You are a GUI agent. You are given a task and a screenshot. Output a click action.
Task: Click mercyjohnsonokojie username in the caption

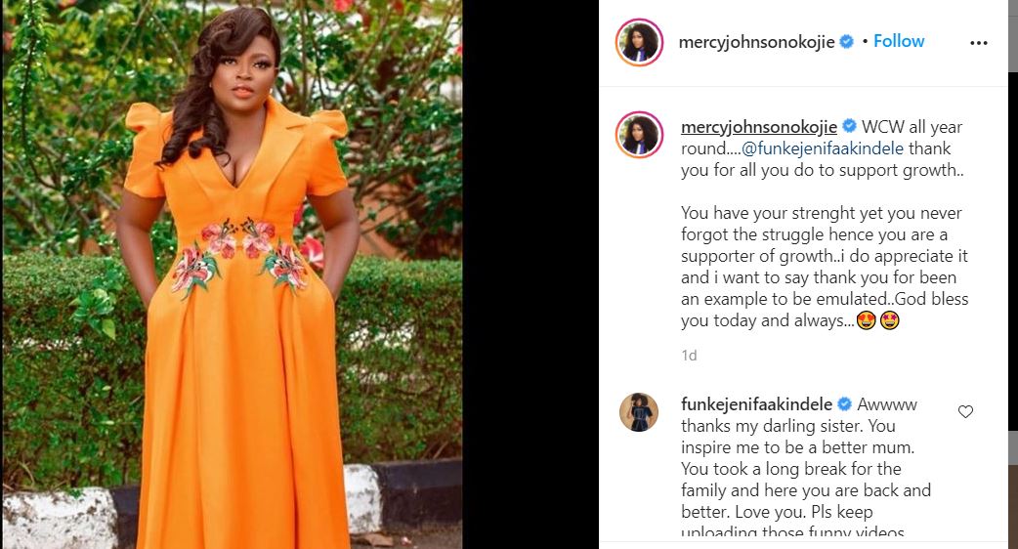[x=759, y=127]
